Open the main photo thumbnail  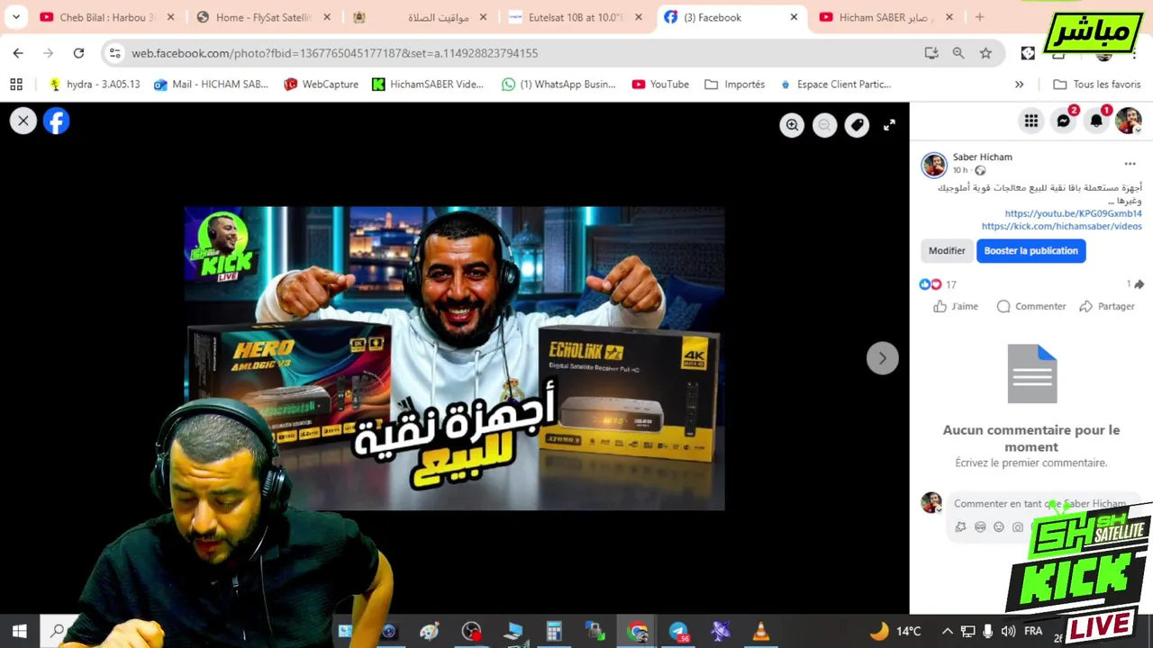(x=454, y=358)
